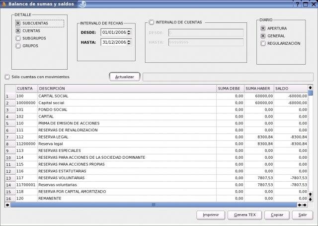Click the horizontal scrollbar far-right arrow
318x226 pixels.
305,205
